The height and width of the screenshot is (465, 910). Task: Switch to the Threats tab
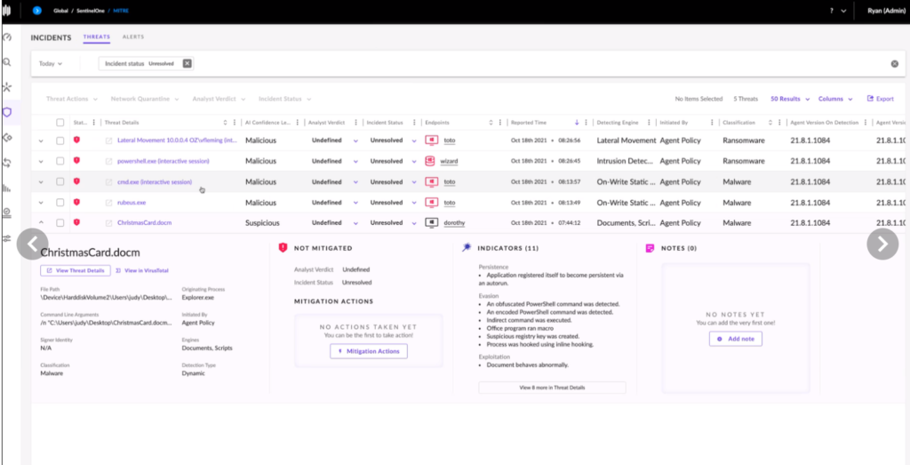pyautogui.click(x=96, y=37)
